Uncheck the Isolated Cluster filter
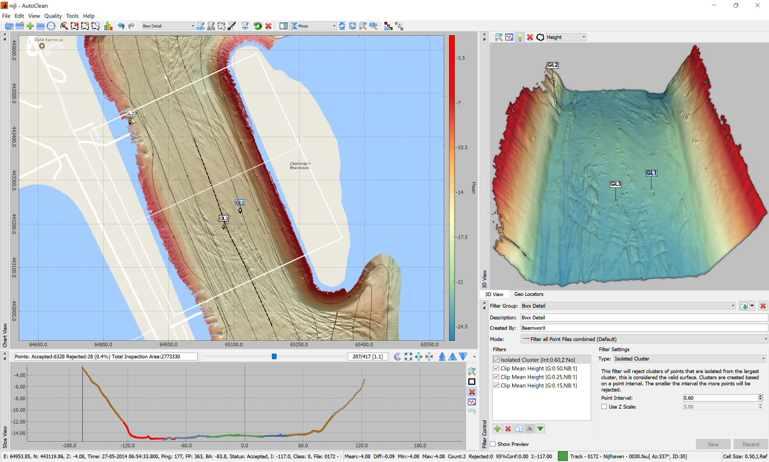The height and width of the screenshot is (462, 769). [x=496, y=359]
